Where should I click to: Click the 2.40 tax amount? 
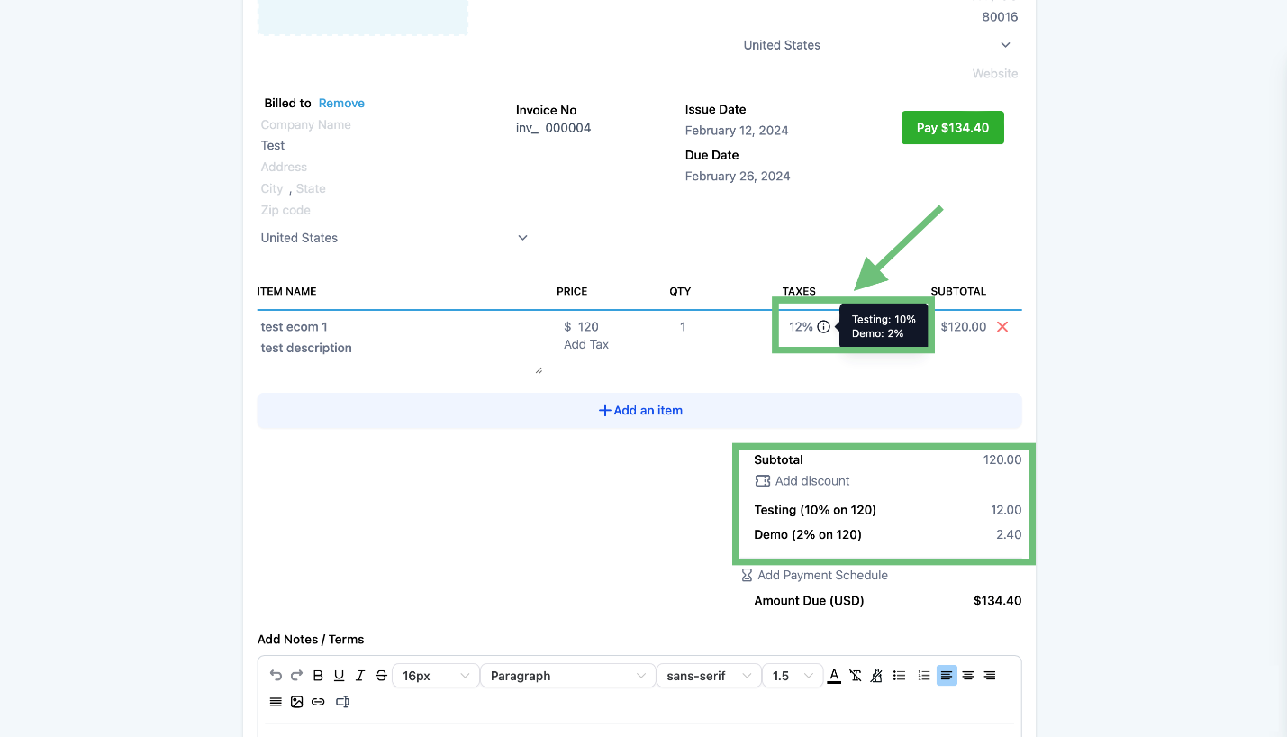coord(1009,535)
